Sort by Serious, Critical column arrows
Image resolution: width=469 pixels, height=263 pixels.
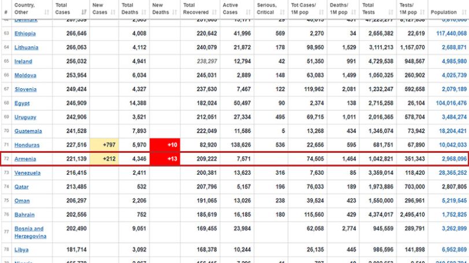pyautogui.click(x=282, y=12)
